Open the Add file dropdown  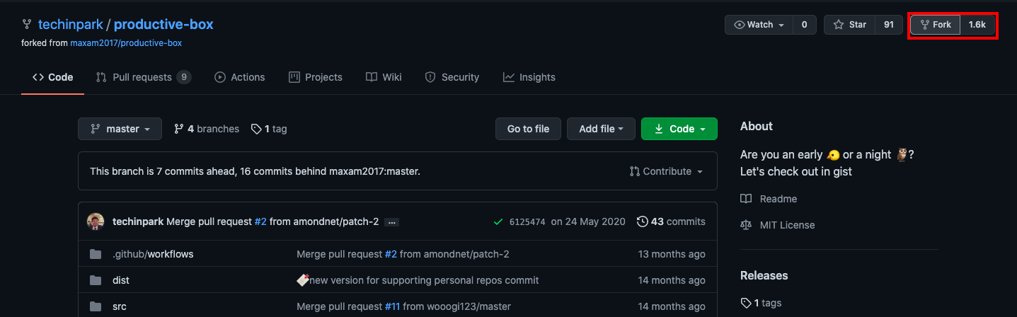point(602,129)
